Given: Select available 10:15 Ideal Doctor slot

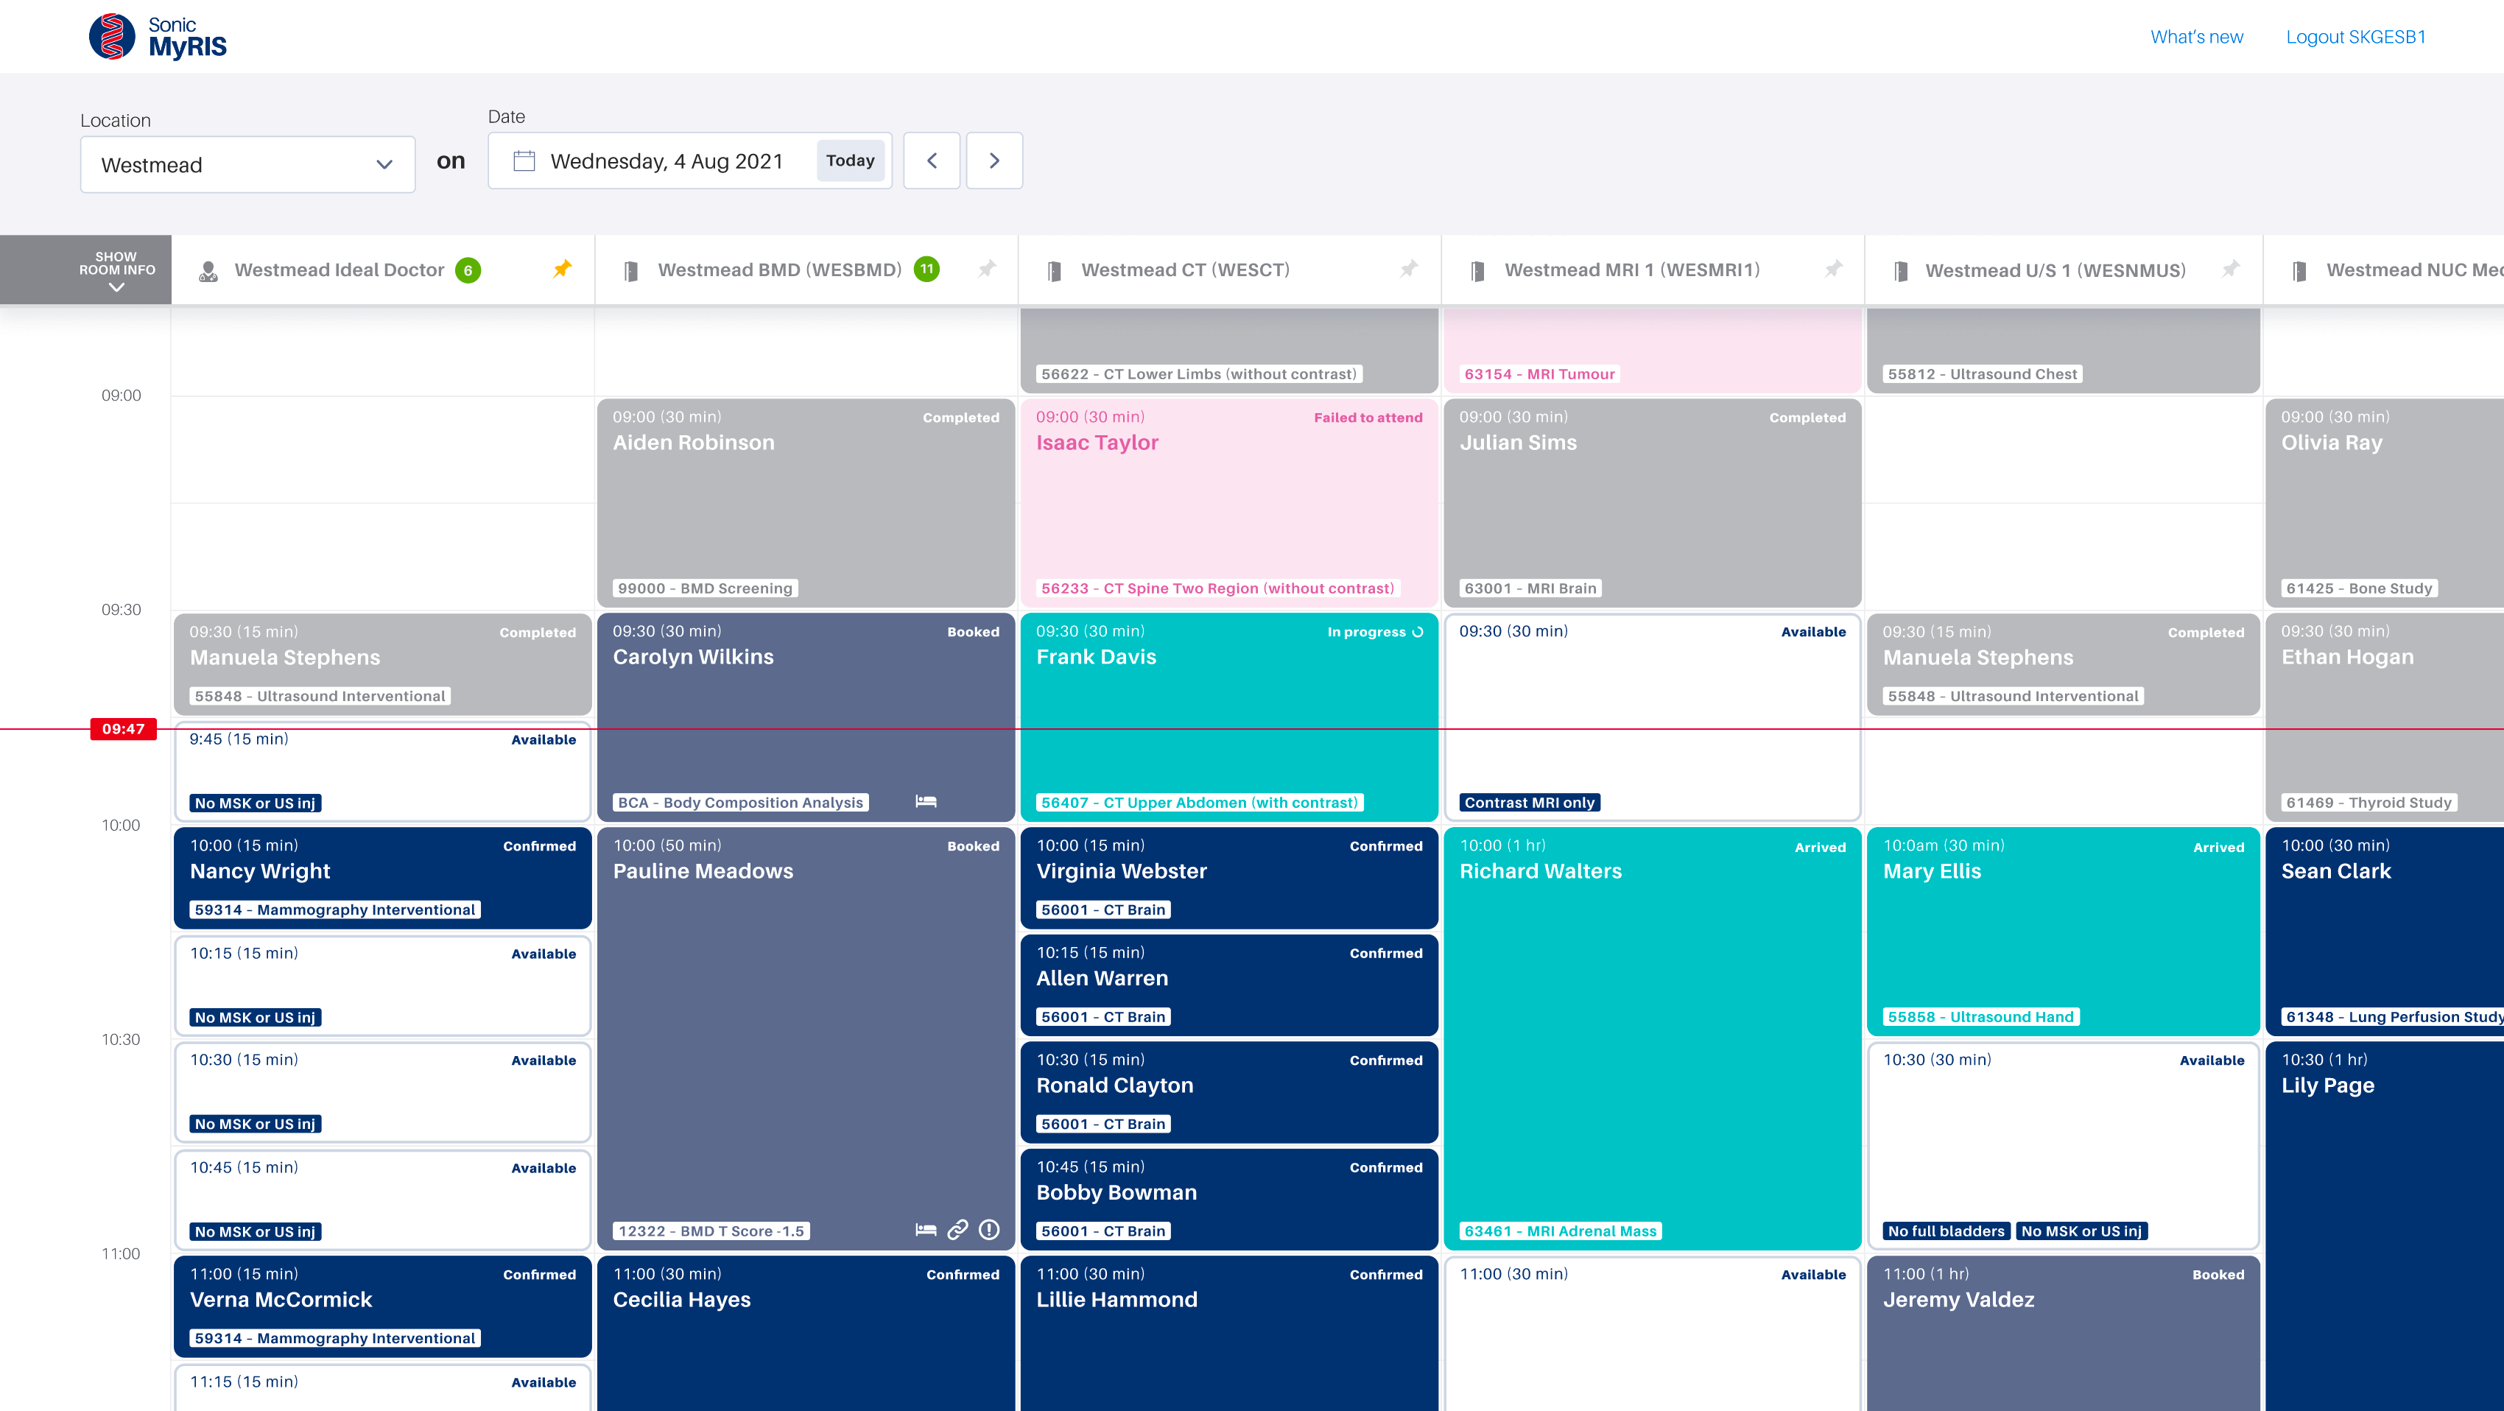Looking at the screenshot, I should 382,985.
